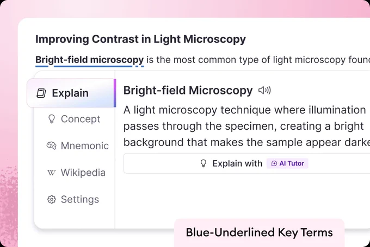This screenshot has height=247, width=370.
Task: Click the gear icon for Settings
Action: 52,199
